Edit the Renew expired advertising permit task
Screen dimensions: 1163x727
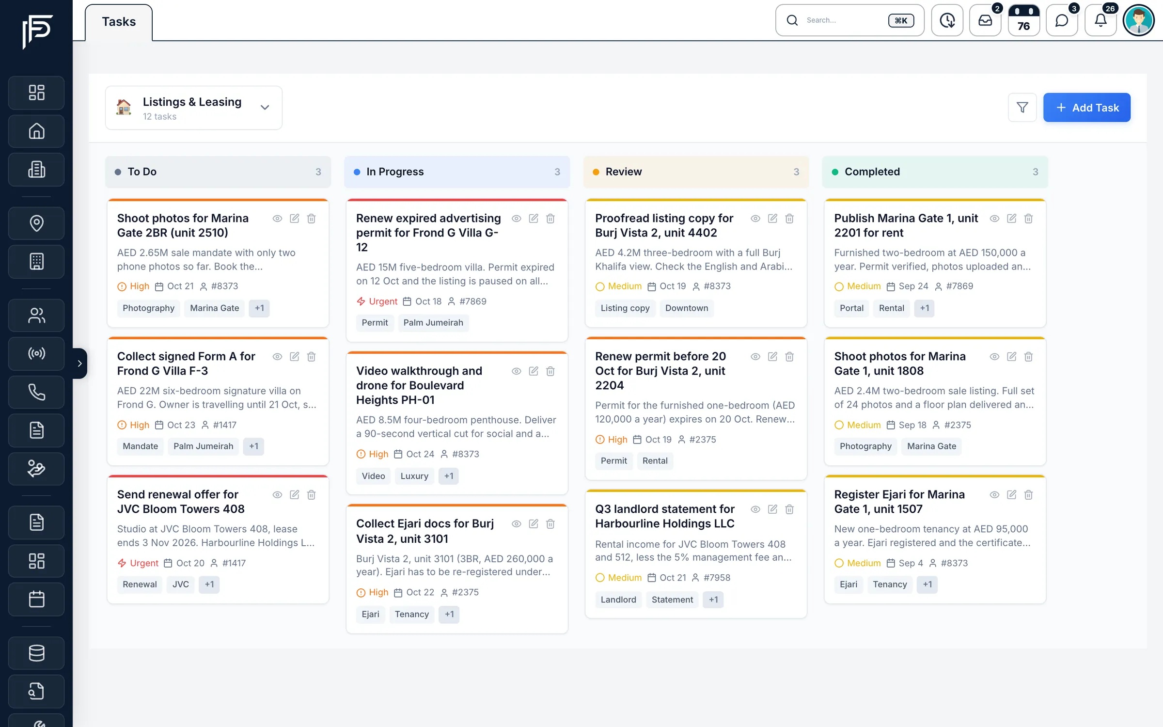click(x=534, y=219)
